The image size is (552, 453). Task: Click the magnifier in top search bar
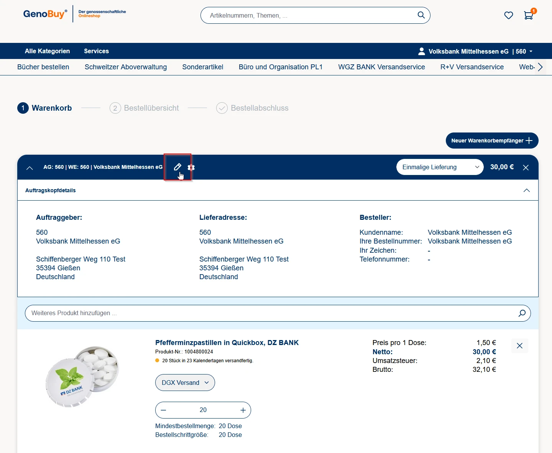421,15
